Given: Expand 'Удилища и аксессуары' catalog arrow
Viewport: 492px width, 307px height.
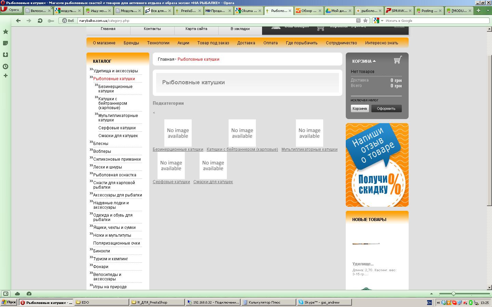Looking at the screenshot, I should [x=91, y=69].
